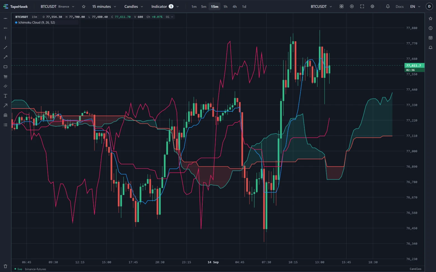Viewport: 436px width, 272px height.
Task: Switch to the 4h timeframe
Action: click(x=235, y=6)
